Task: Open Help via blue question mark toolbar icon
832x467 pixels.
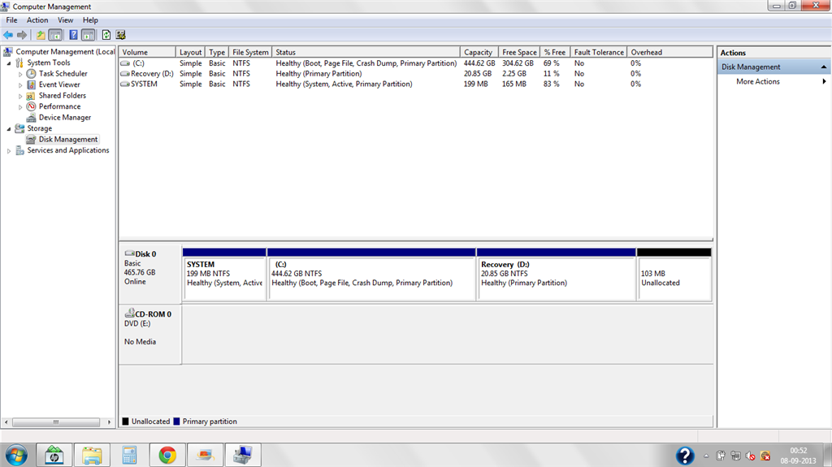Action: pos(73,35)
